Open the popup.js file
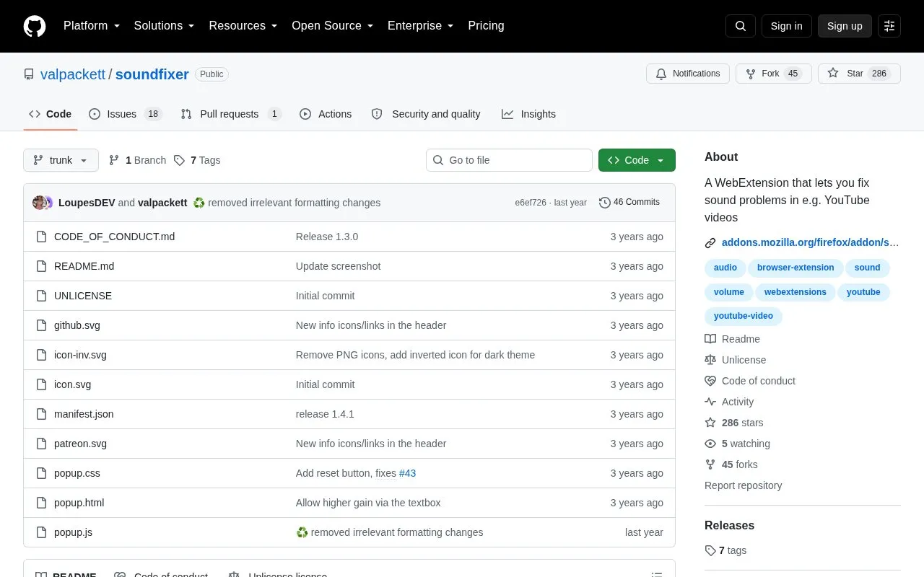The height and width of the screenshot is (577, 924). click(73, 532)
